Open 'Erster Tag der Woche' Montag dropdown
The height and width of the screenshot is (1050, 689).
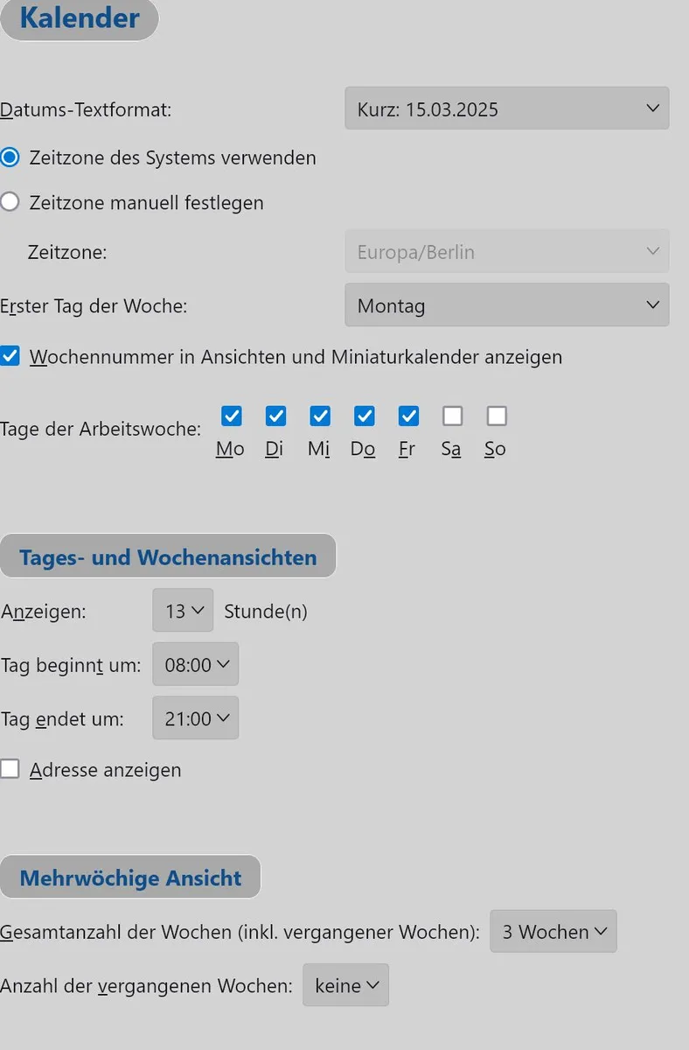(x=507, y=305)
